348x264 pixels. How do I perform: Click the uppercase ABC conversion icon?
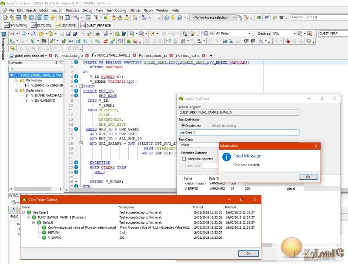(x=225, y=41)
